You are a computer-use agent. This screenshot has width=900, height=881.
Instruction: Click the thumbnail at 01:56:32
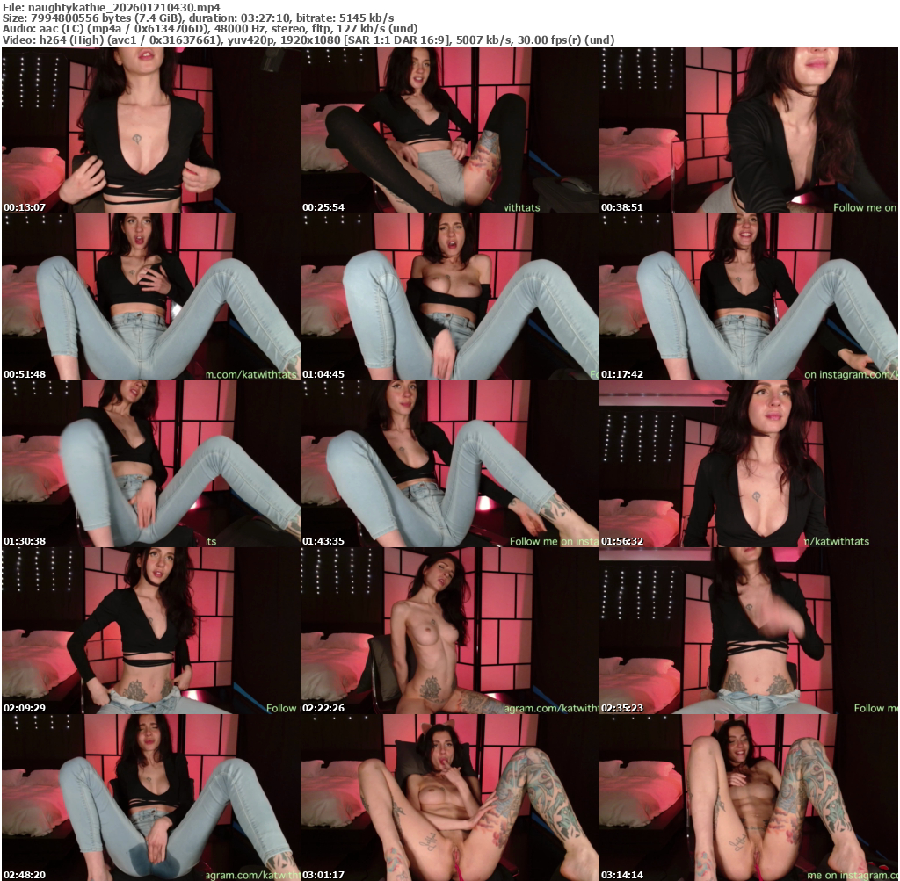[x=748, y=464]
